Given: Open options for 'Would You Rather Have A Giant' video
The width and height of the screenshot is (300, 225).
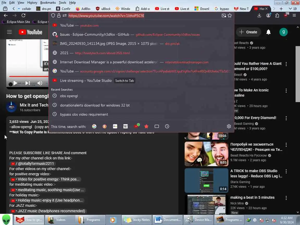Looking at the screenshot, I should pos(286,64).
